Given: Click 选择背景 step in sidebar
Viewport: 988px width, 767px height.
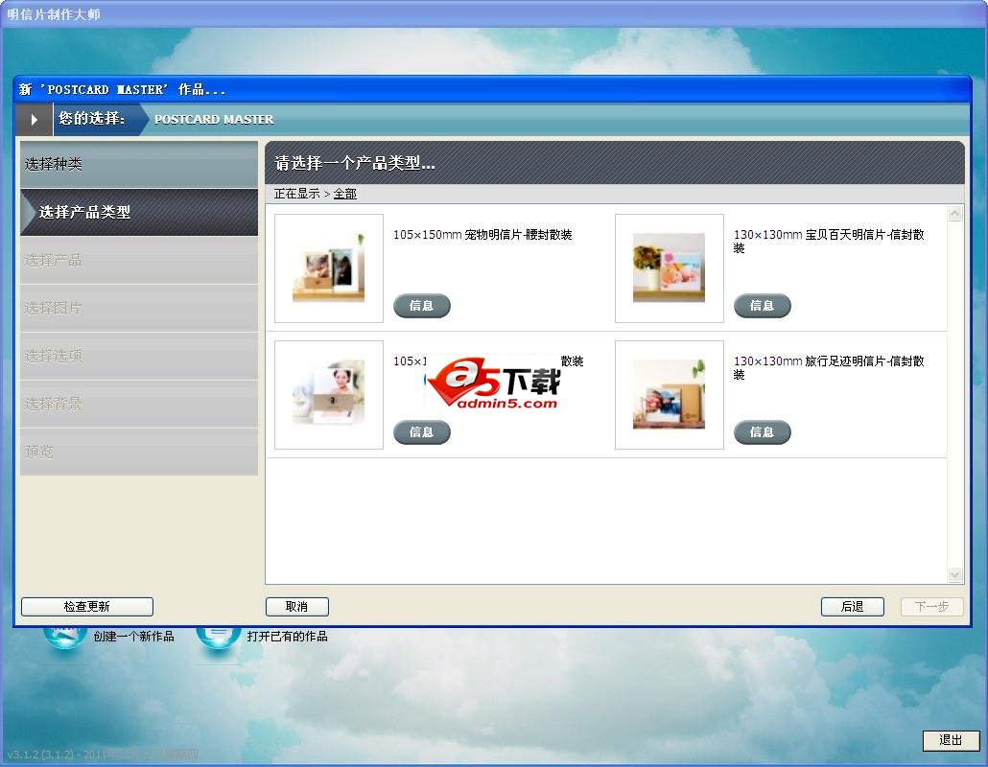Looking at the screenshot, I should (x=139, y=404).
